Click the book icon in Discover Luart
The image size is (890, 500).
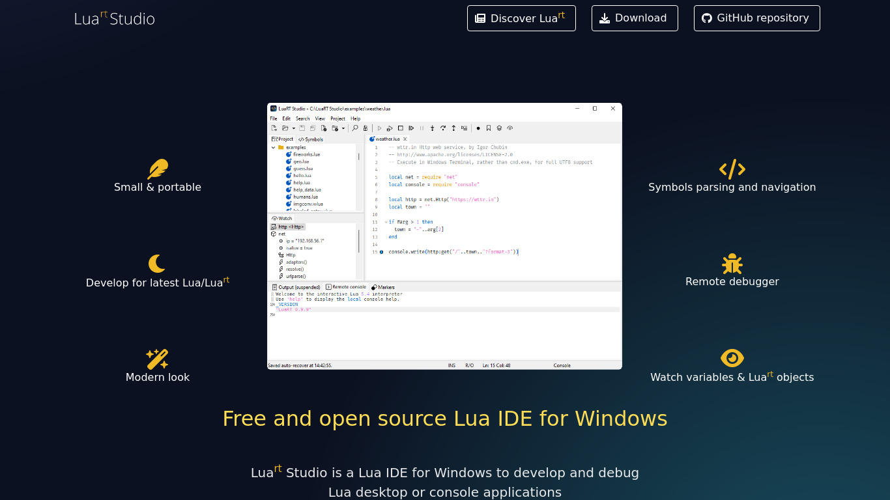click(x=480, y=18)
